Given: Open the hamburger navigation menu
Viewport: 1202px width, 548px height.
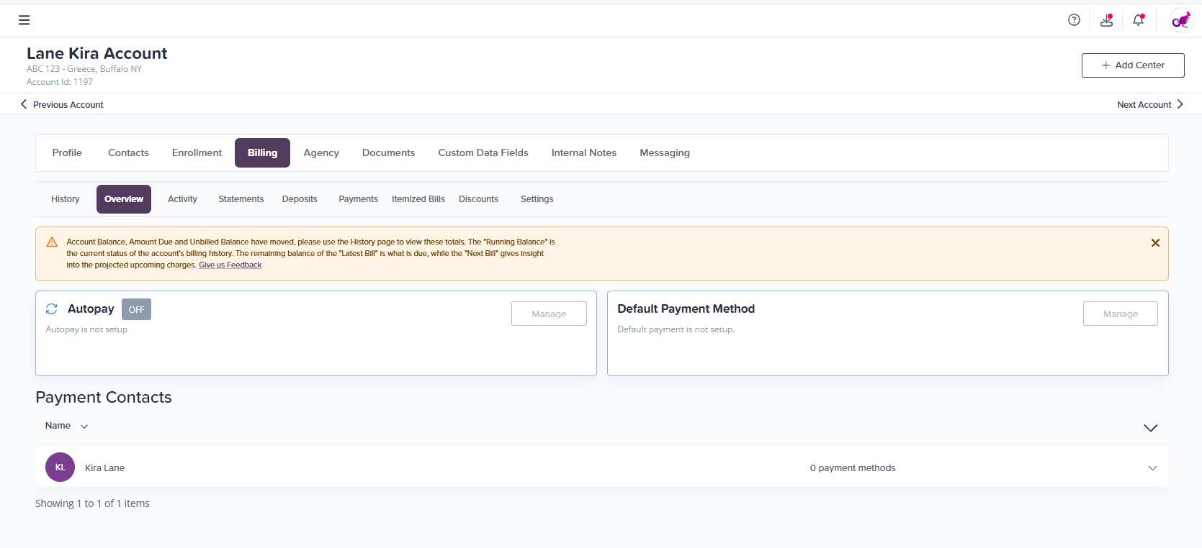Looking at the screenshot, I should [x=24, y=20].
